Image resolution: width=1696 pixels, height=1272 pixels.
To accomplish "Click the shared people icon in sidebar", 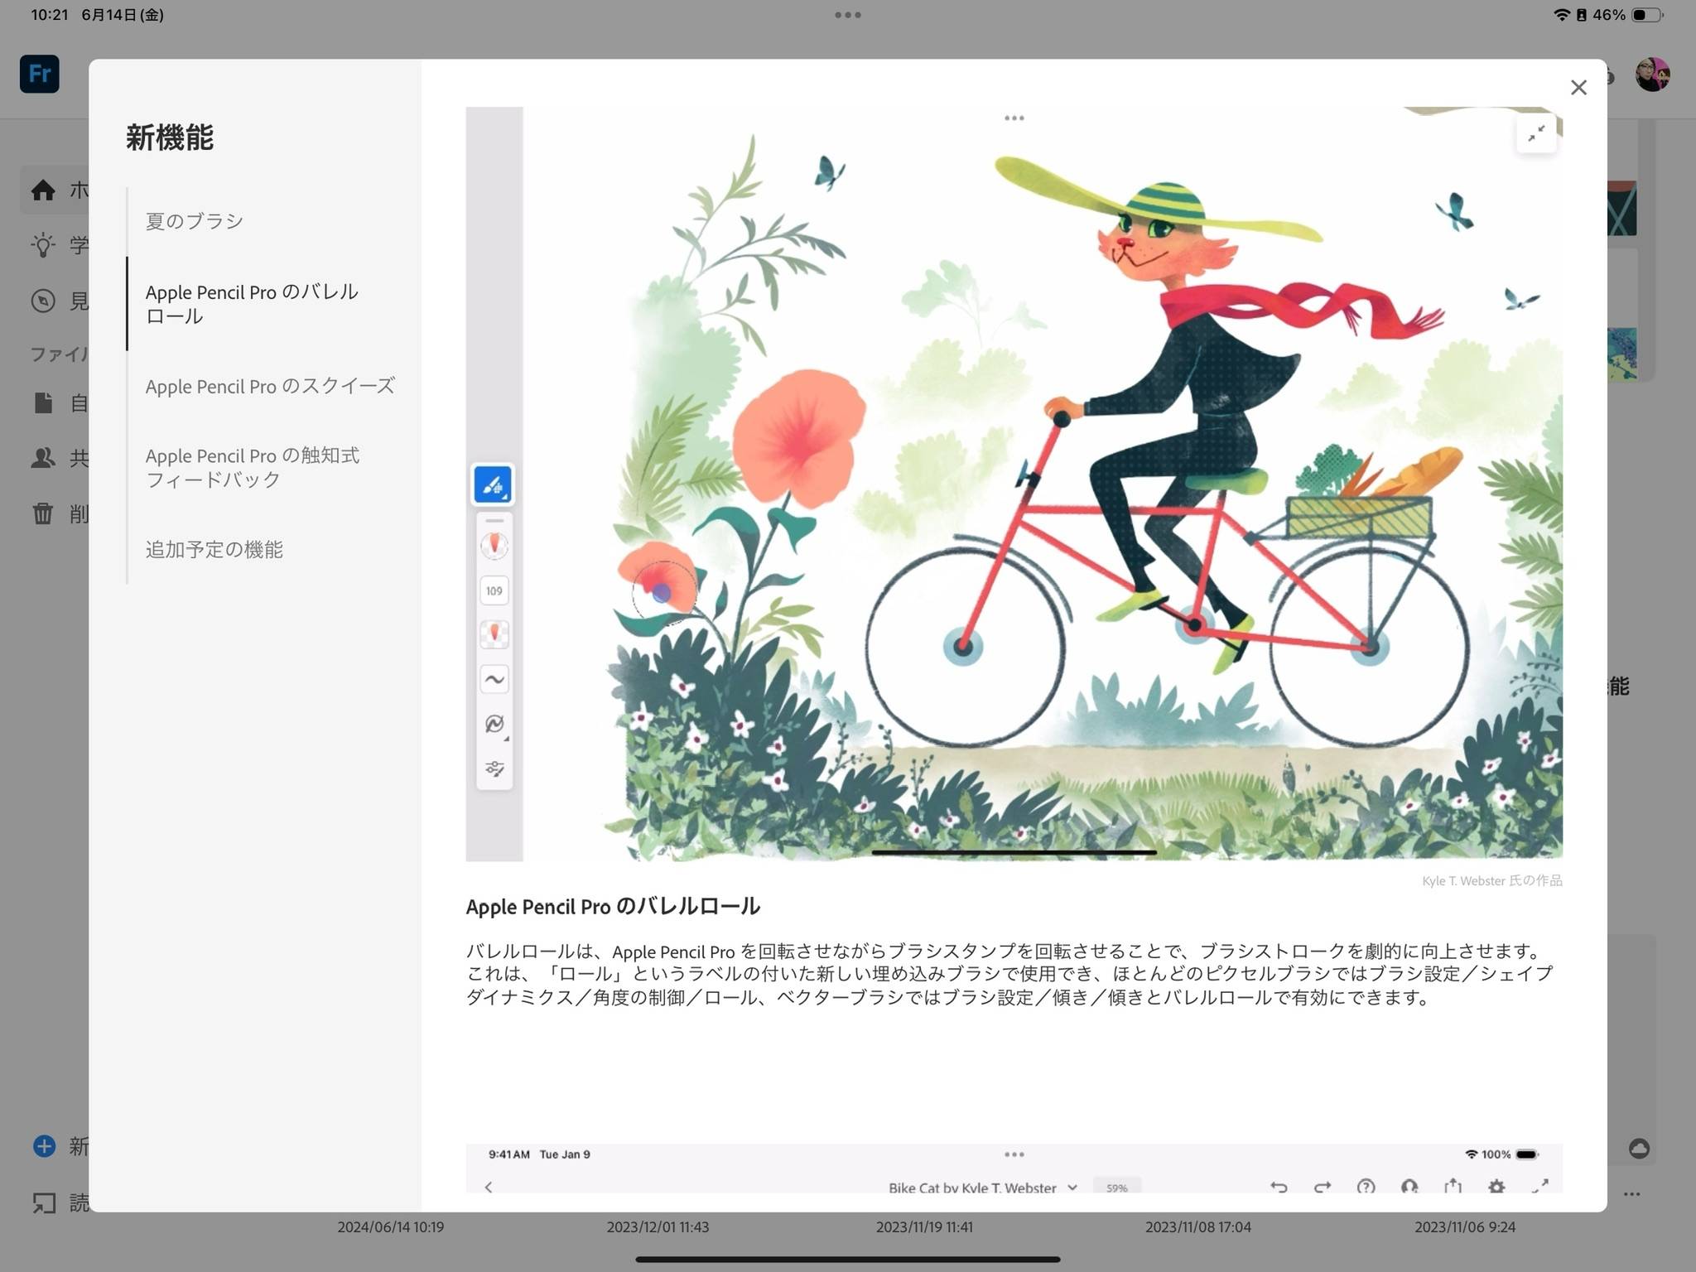I will click(43, 458).
